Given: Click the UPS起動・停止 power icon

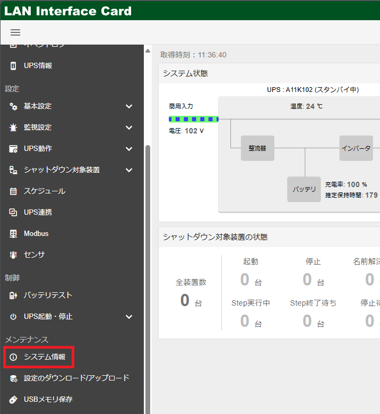Looking at the screenshot, I should (13, 316).
